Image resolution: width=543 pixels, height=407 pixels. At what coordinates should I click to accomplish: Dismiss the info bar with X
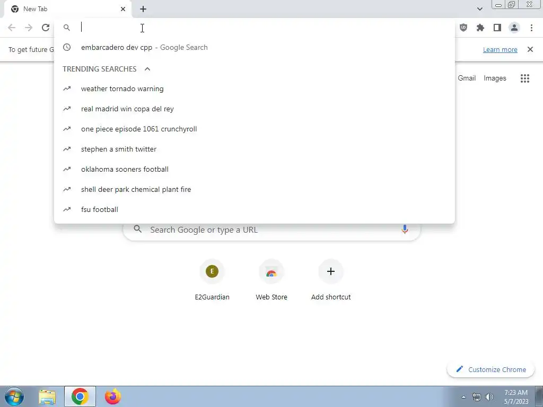530,49
